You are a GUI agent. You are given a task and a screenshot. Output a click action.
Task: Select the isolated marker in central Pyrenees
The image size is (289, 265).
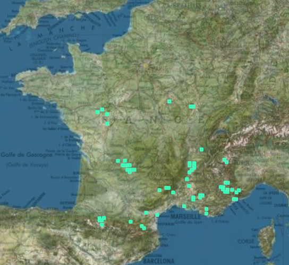pyautogui.click(x=131, y=222)
